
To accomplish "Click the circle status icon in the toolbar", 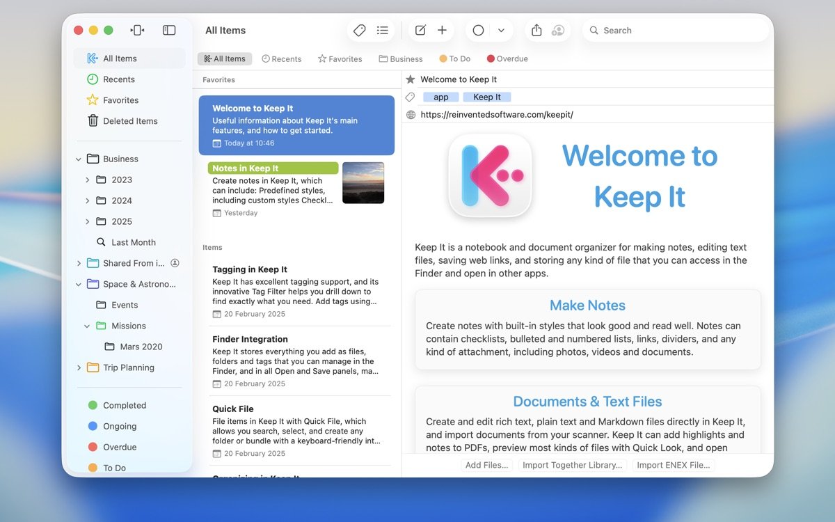I will pos(478,30).
